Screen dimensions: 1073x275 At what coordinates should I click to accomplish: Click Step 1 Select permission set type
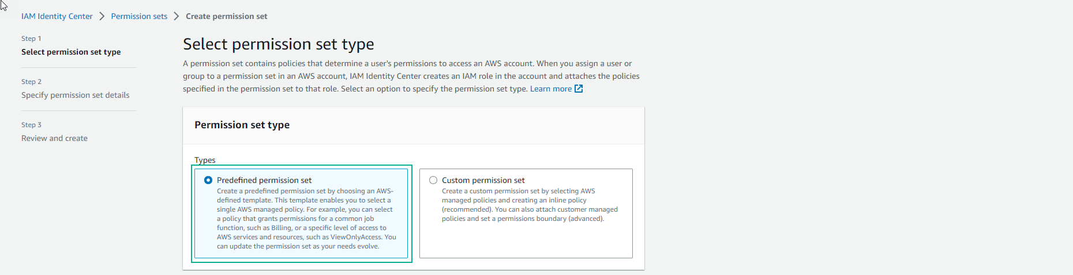(x=71, y=52)
